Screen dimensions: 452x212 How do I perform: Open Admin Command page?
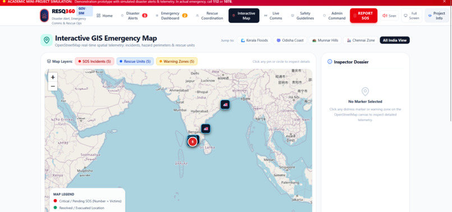click(334, 16)
